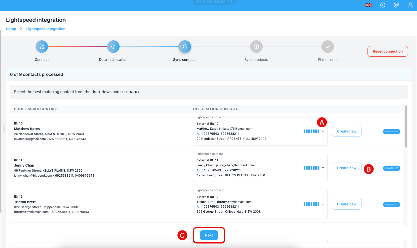The image size is (417, 248).
Task: Open the user profile icon
Action: click(410, 5)
